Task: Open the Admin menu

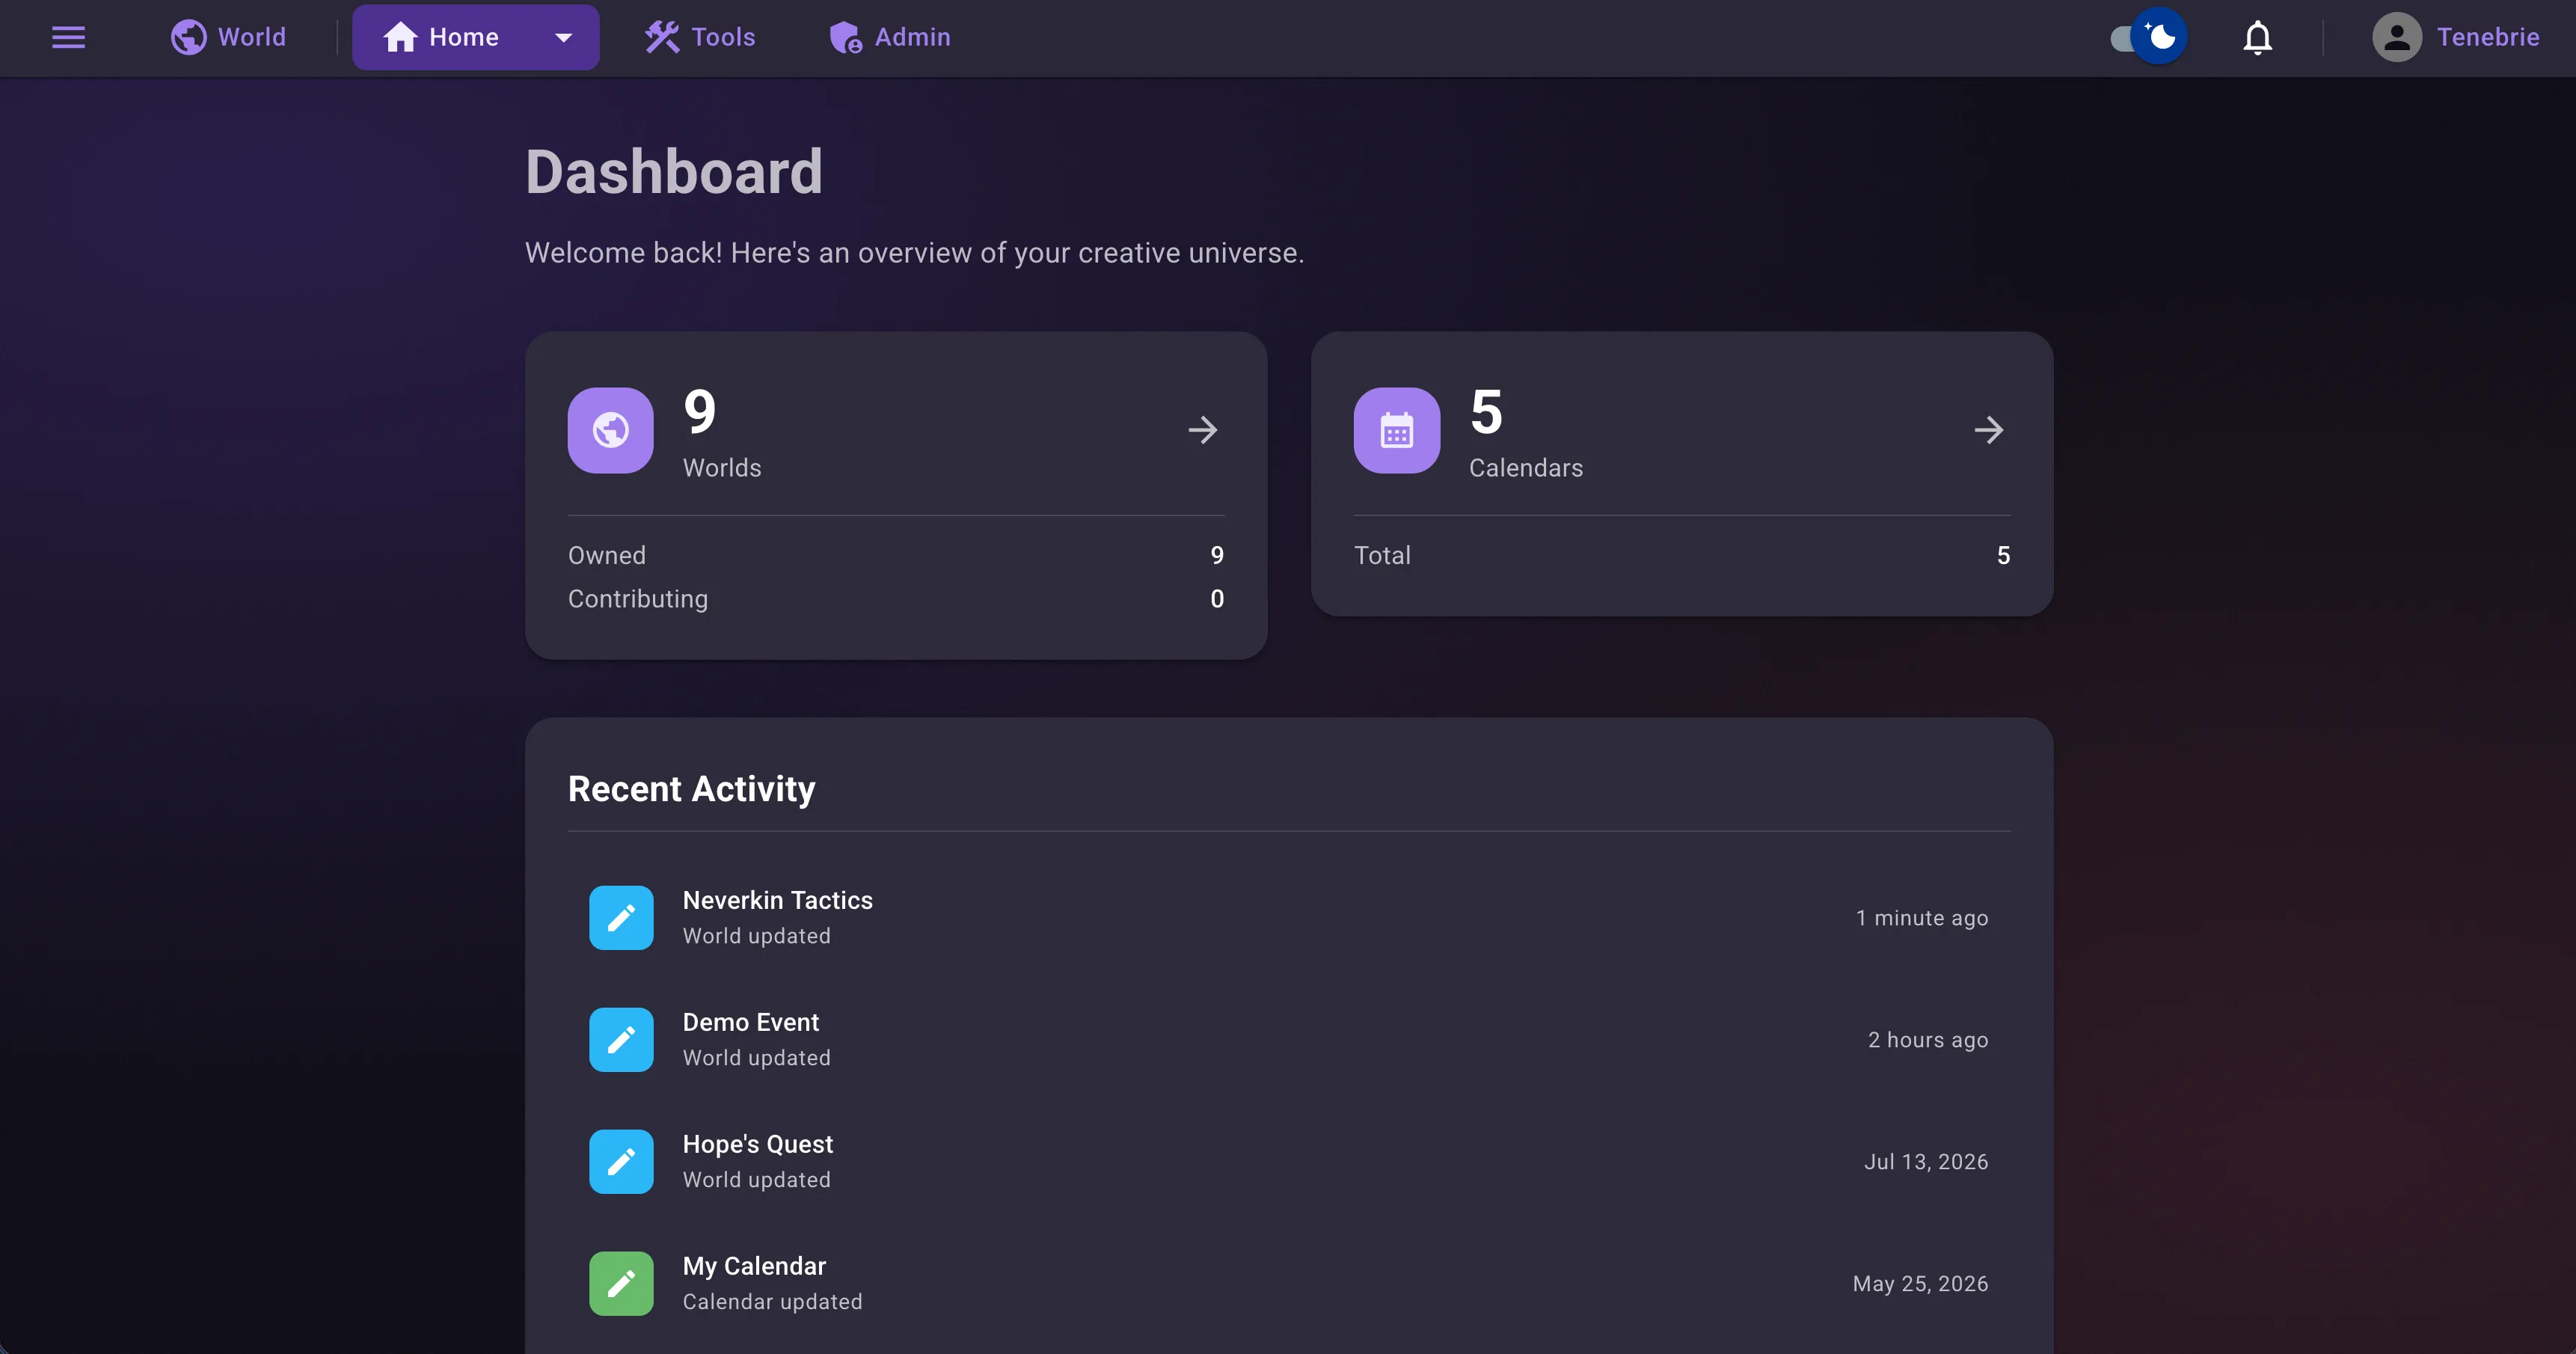Action: 890,37
